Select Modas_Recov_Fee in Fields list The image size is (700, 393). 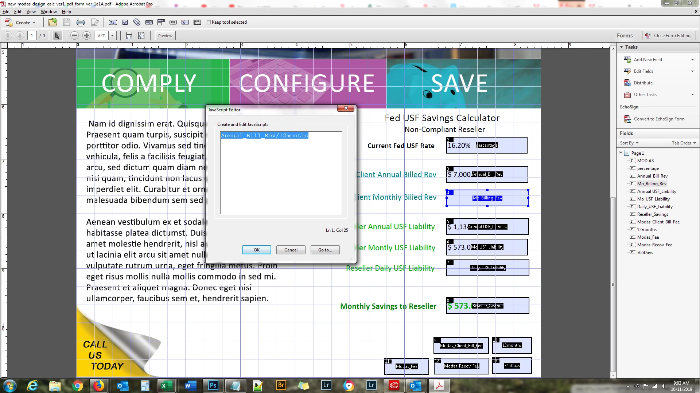coord(654,245)
